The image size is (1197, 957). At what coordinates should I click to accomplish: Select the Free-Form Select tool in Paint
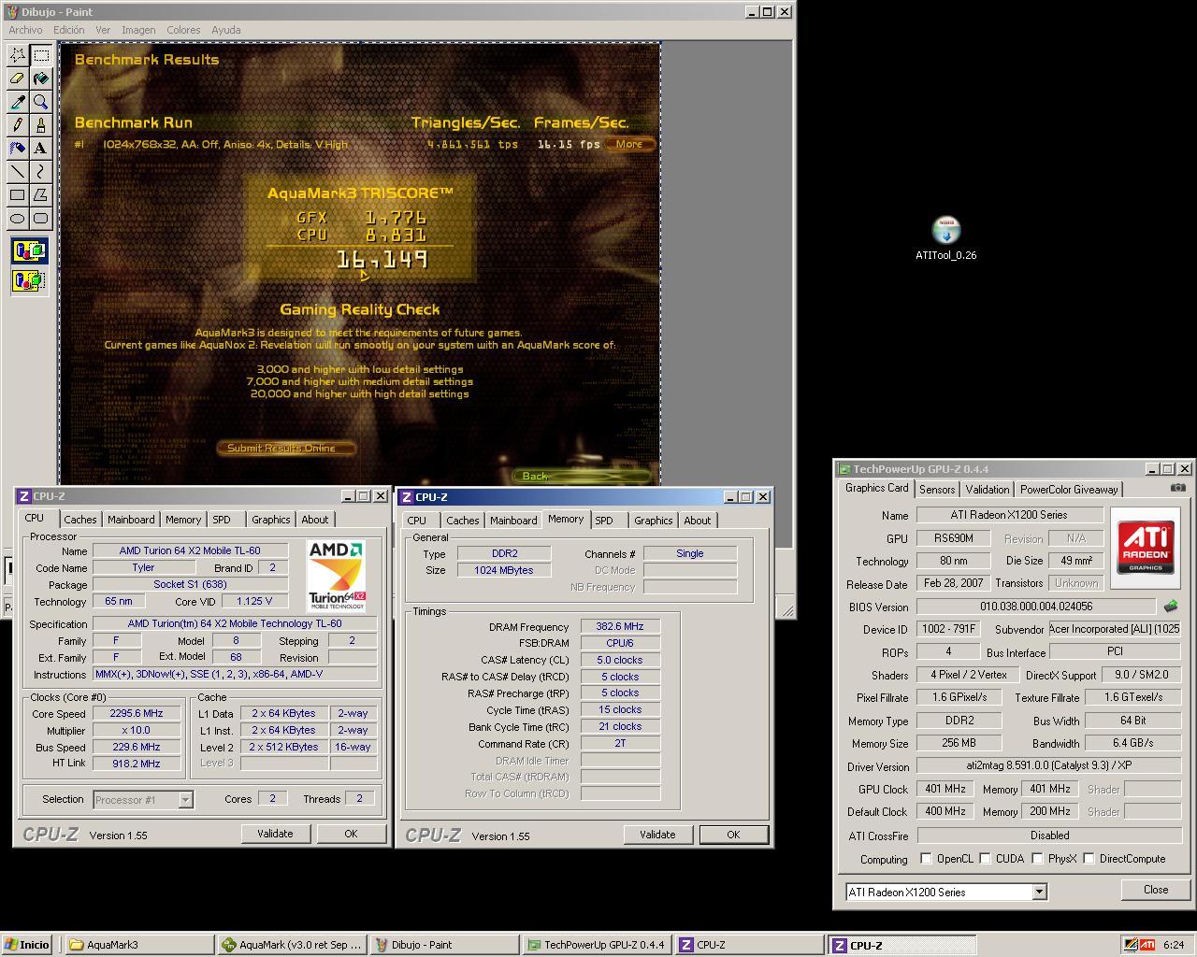click(x=18, y=55)
